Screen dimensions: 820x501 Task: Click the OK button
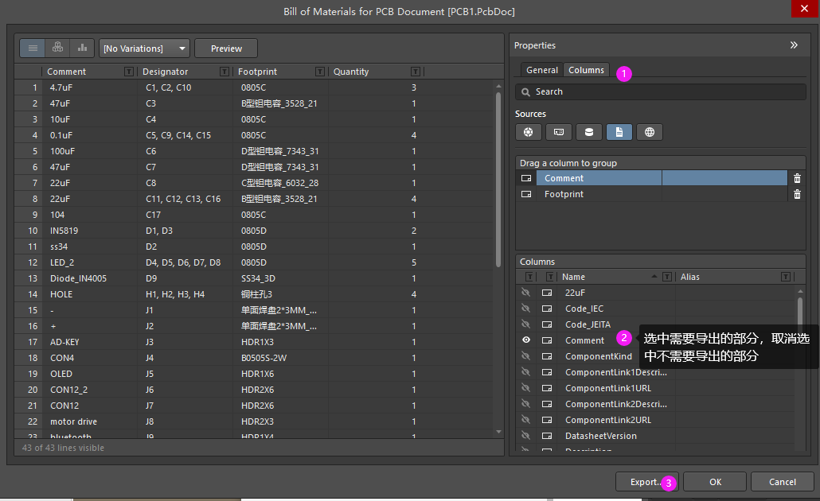pos(715,482)
